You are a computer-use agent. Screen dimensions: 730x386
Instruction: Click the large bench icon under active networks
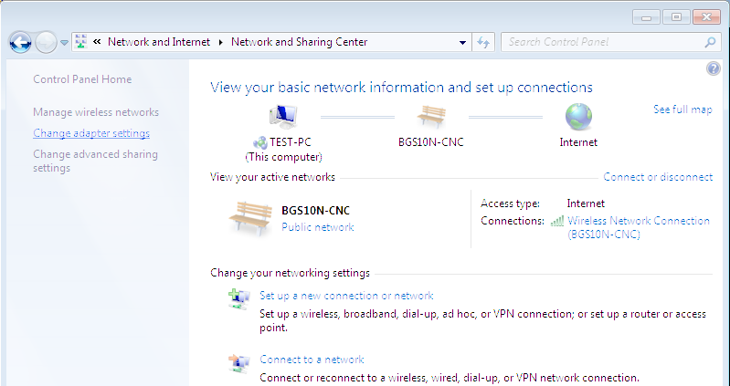pyautogui.click(x=250, y=219)
